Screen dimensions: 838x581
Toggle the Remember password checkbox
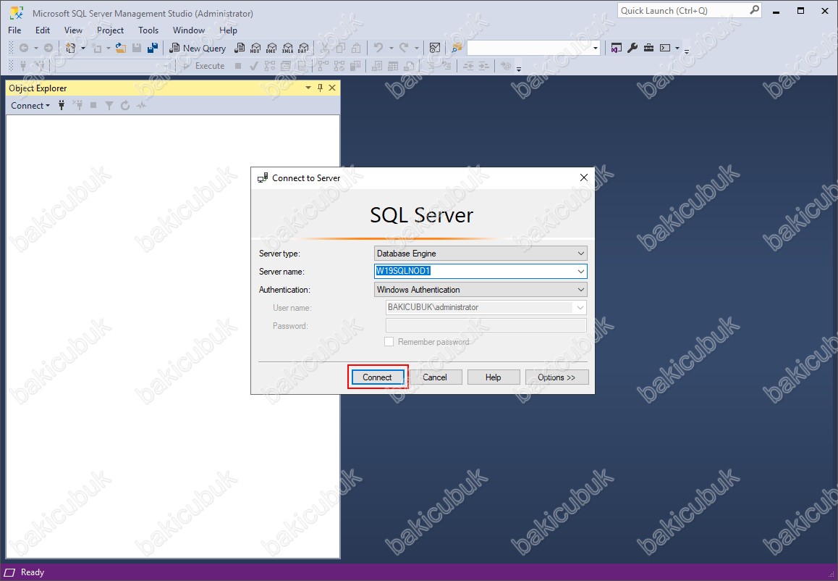click(x=389, y=342)
